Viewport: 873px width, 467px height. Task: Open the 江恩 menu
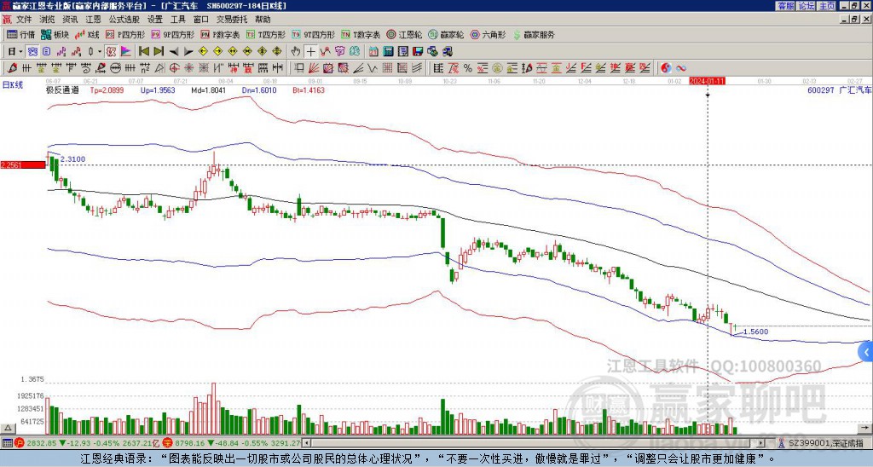point(93,20)
